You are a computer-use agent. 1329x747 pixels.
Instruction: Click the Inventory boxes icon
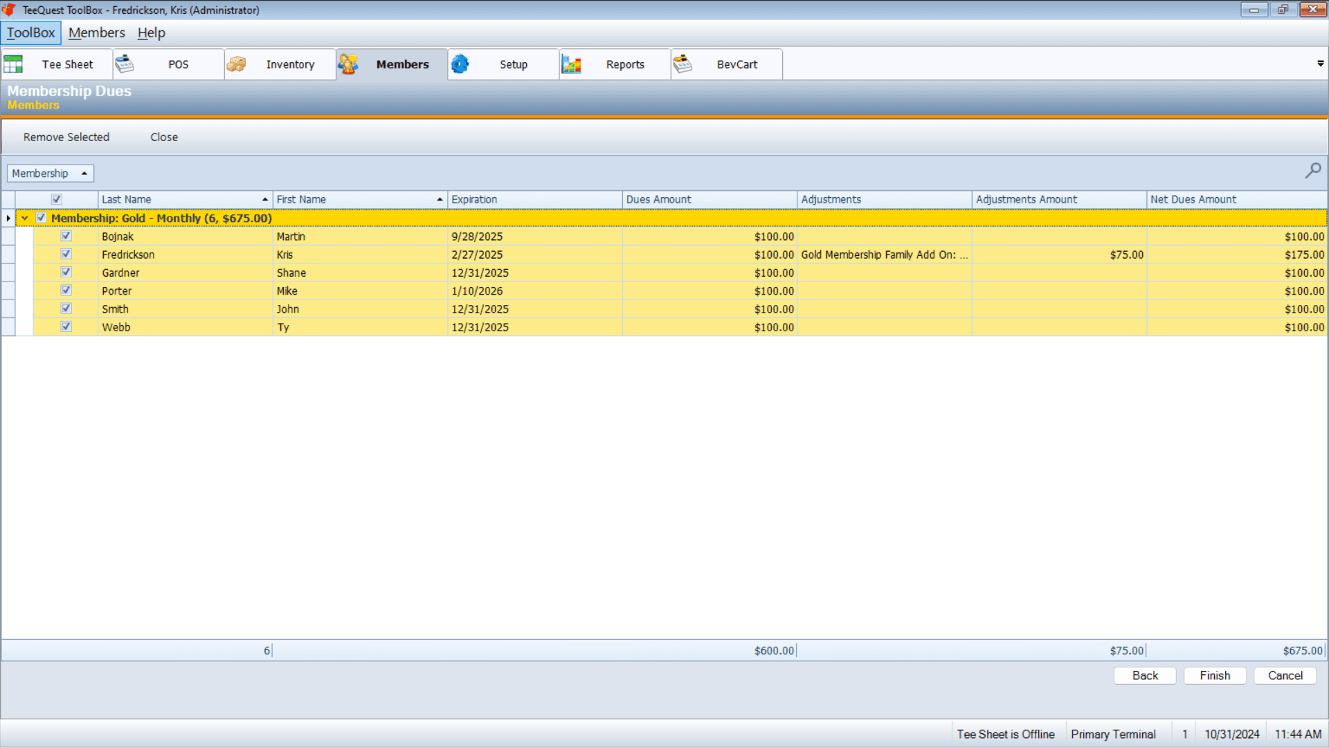tap(236, 64)
